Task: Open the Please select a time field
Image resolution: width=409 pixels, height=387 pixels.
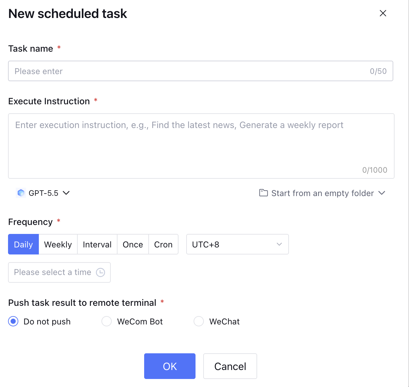Action: (x=59, y=272)
